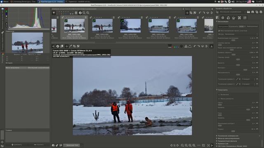Open the file browser filter funnel icon
This screenshot has width=264, height=148.
pyautogui.click(x=54, y=13)
